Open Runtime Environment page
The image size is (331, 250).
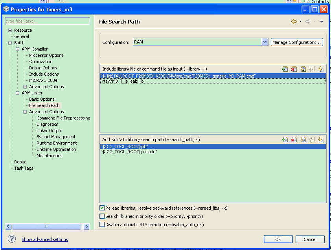57,143
